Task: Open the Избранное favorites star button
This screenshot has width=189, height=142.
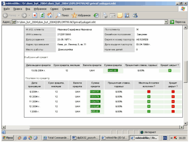Action: coord(81,15)
